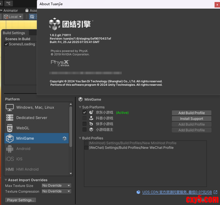Collapse the Sub Platforms section
The width and height of the screenshot is (220, 205).
click(x=80, y=107)
